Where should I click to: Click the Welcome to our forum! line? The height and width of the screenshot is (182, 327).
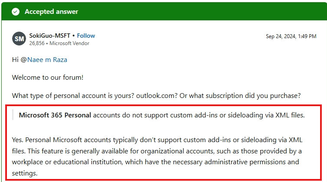[x=48, y=78]
